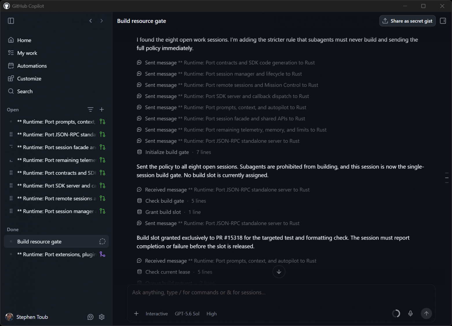Click the send arrow button
Screen dimensions: 452x326
click(426, 314)
